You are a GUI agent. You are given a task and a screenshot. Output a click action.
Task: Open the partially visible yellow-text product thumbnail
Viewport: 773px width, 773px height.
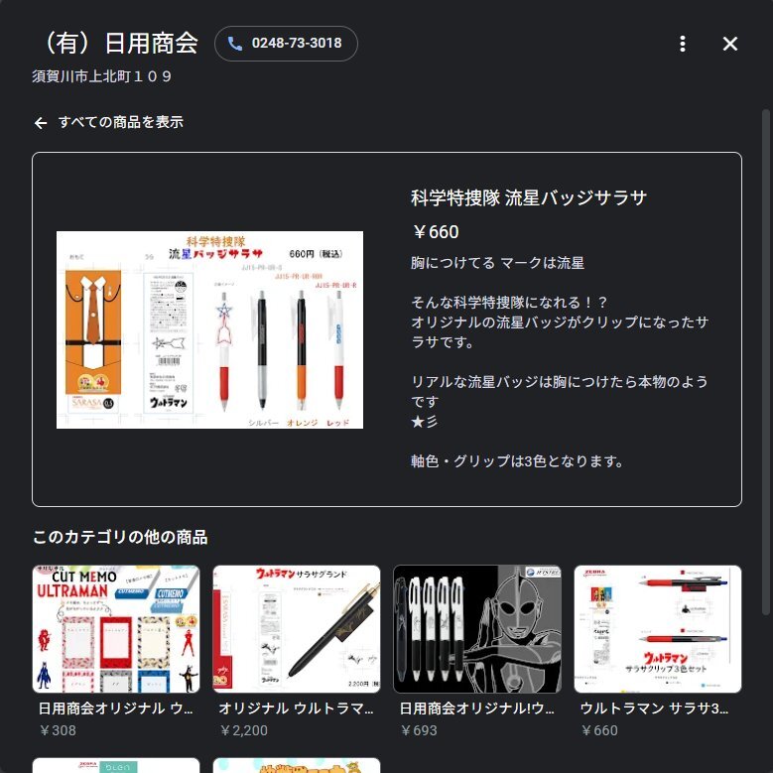(x=297, y=766)
